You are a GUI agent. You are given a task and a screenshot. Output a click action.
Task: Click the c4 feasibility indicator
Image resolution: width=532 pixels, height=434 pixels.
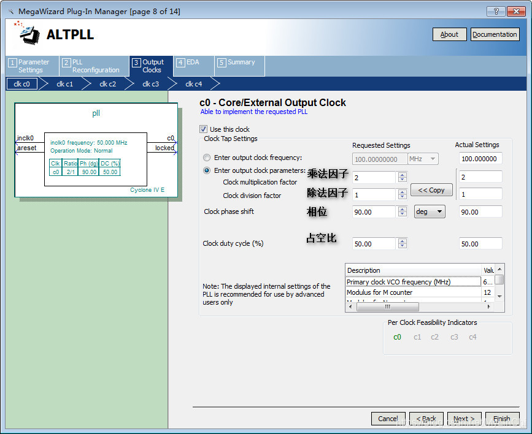pos(472,337)
